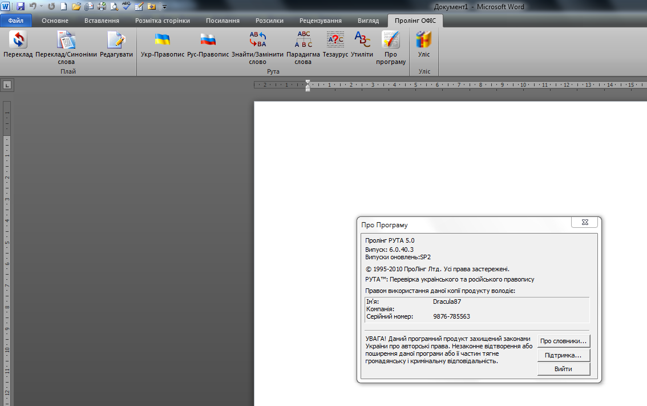Switch to the Вигляд tab
Image resolution: width=647 pixels, height=406 pixels.
click(368, 21)
